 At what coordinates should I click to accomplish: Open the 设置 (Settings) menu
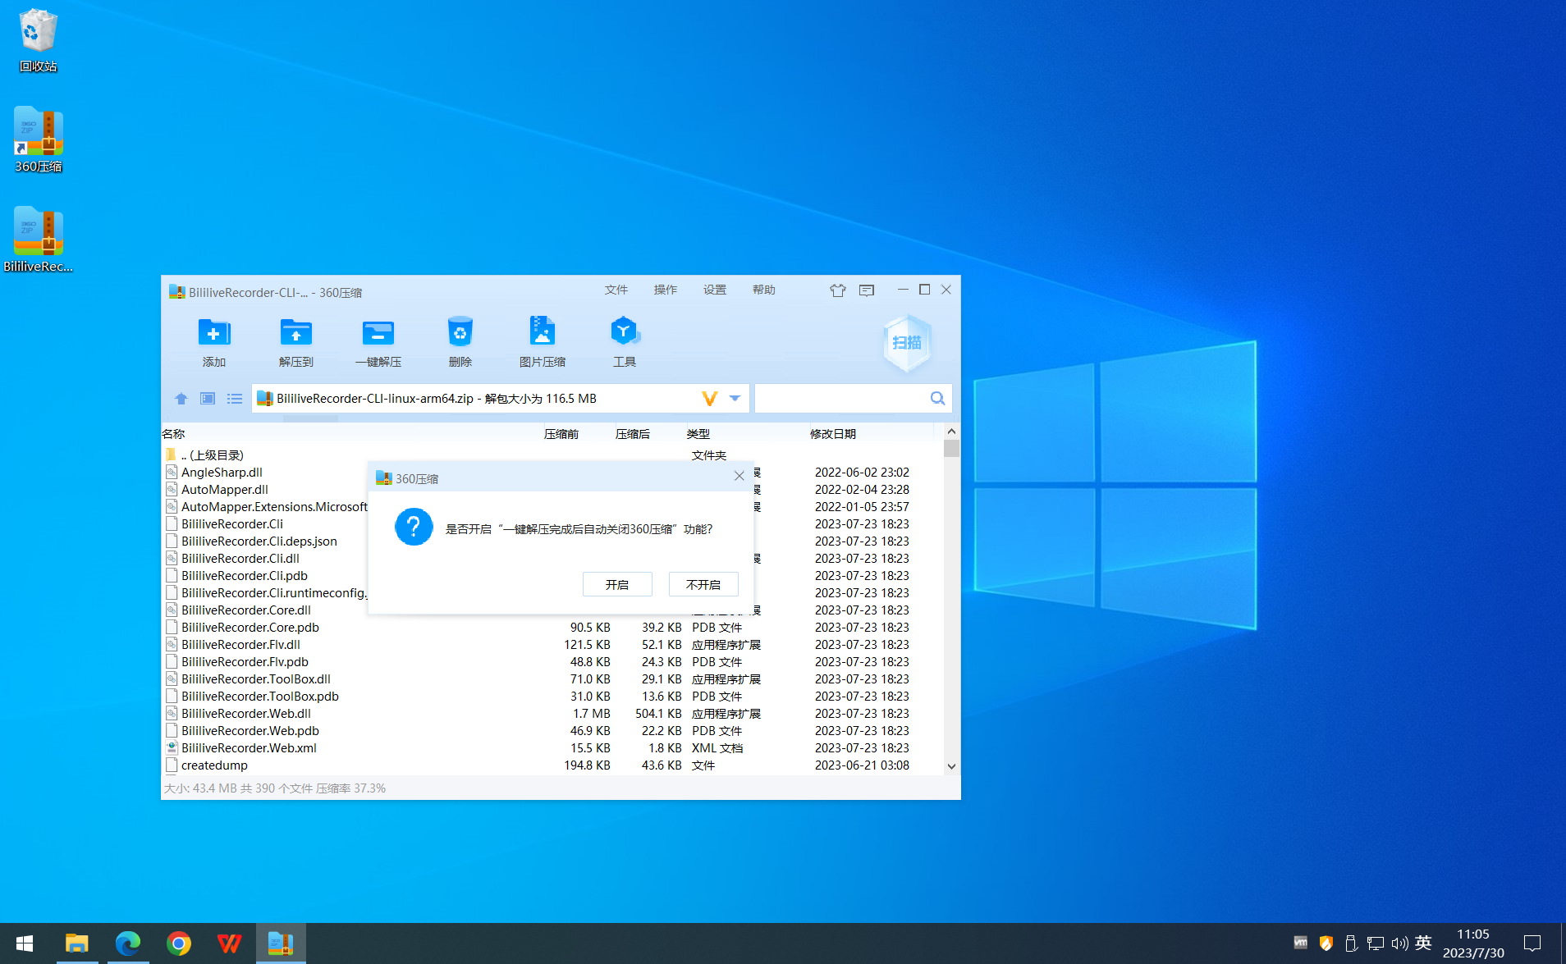(x=715, y=290)
